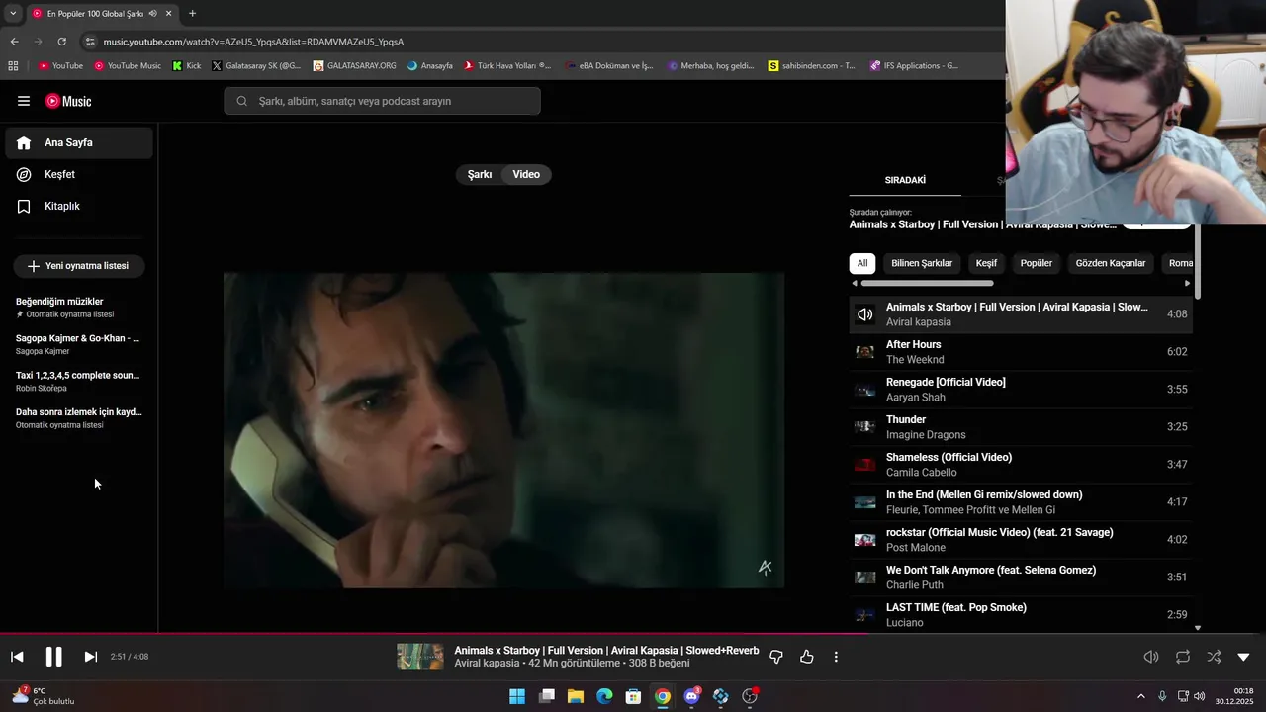
Task: Click the After Hours thumbnail
Action: [x=864, y=352]
